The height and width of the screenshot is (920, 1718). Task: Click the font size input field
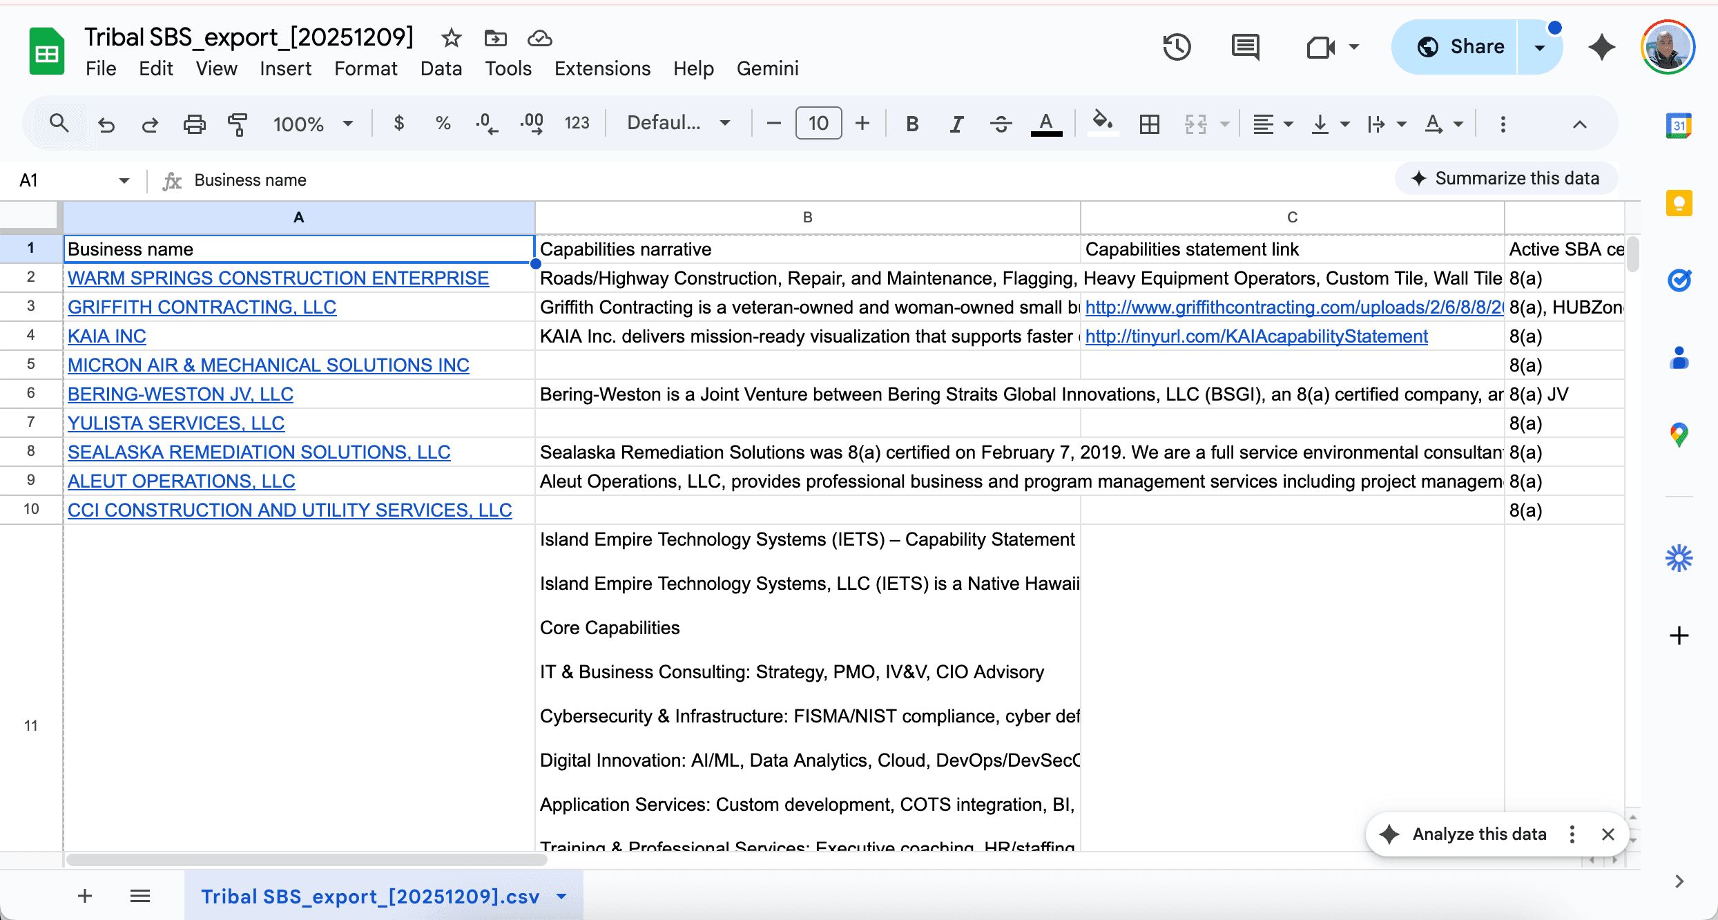818,124
